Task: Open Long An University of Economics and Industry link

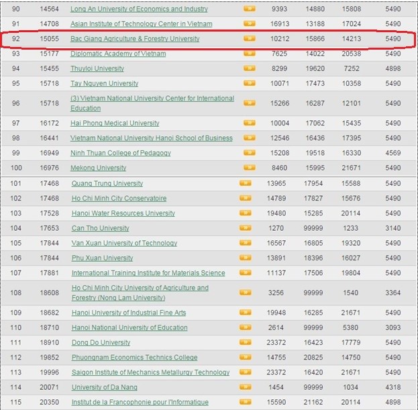Action: pos(139,9)
